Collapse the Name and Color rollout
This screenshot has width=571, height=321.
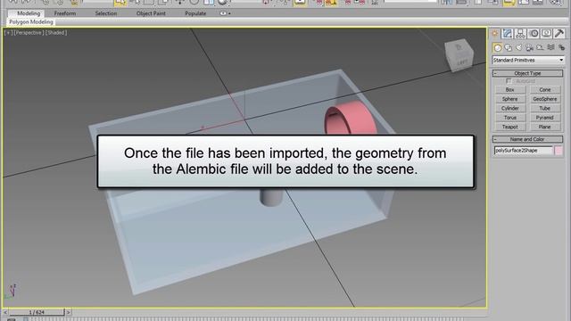tap(527, 139)
